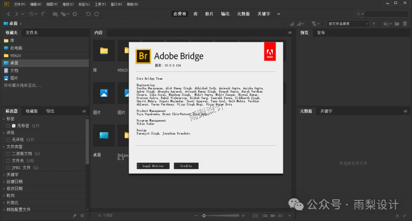Open the 工具(T) menu

tap(100, 4)
